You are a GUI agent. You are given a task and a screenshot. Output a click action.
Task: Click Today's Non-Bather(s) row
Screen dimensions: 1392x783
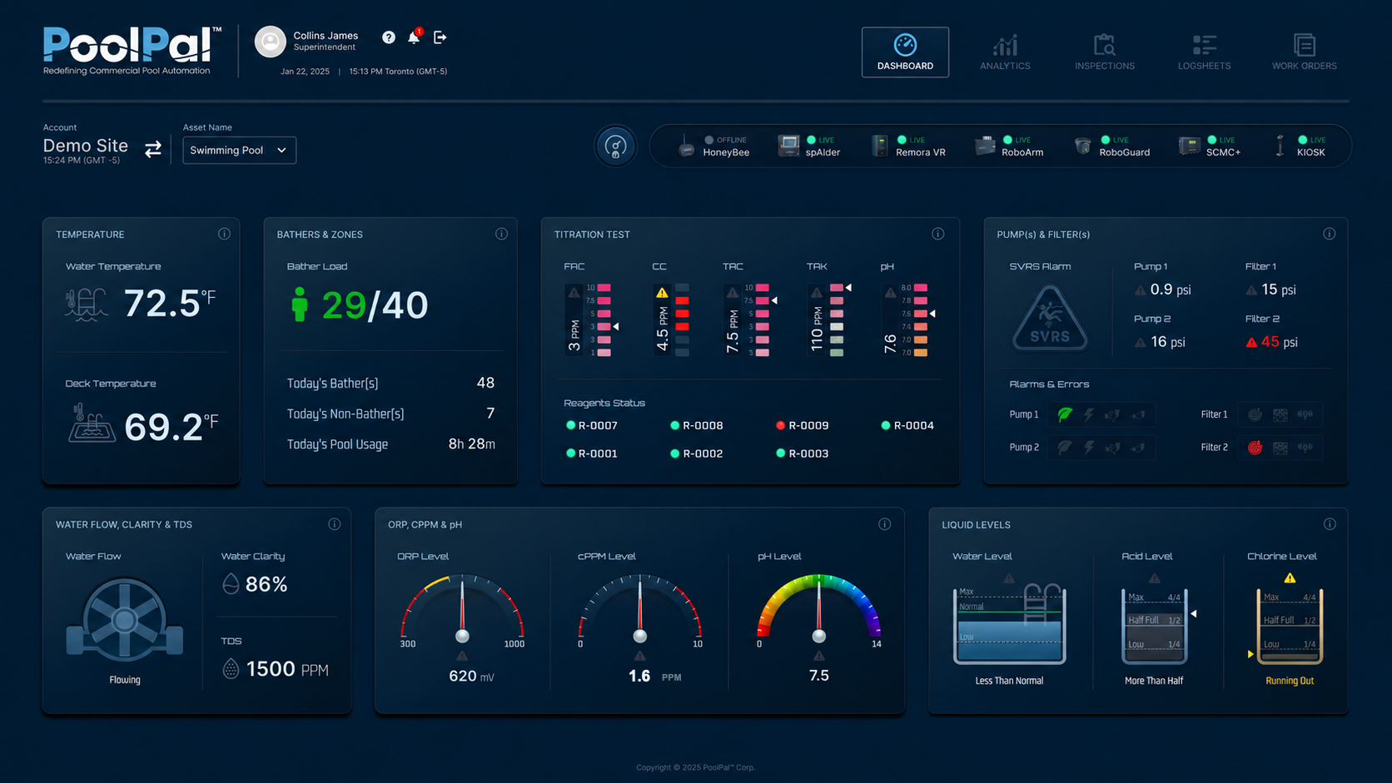[390, 414]
